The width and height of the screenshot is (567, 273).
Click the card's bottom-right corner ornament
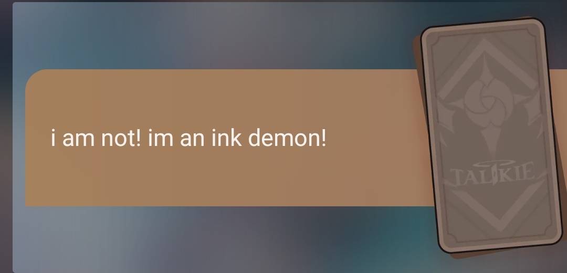545,232
